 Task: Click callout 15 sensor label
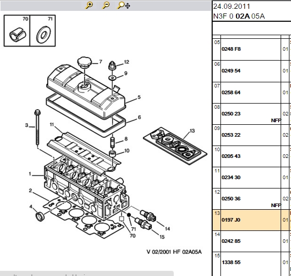coord(162,237)
